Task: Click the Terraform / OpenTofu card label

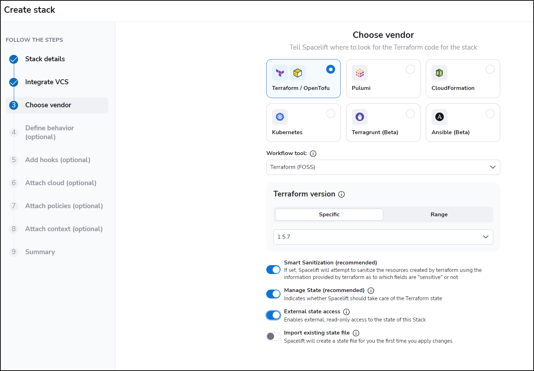Action: (301, 88)
